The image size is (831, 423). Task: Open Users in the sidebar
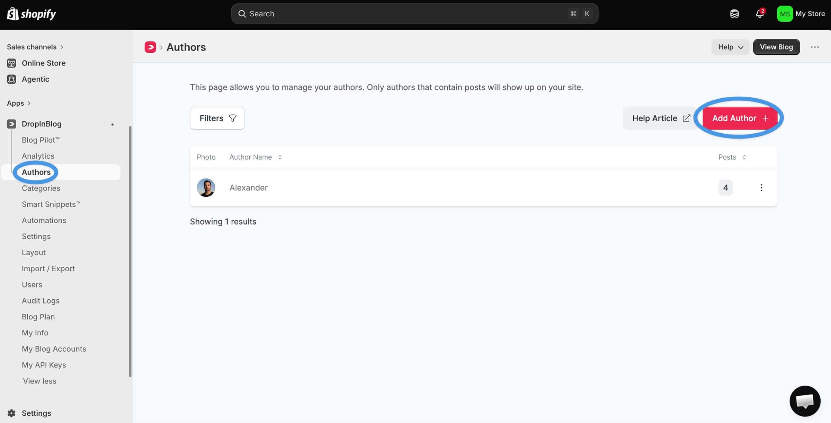tap(32, 285)
